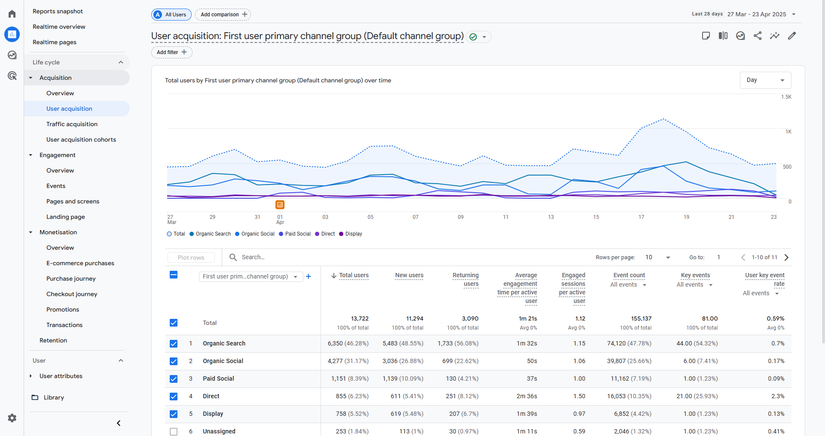Open Admin settings gear icon
This screenshot has height=436, width=825.
[x=12, y=418]
